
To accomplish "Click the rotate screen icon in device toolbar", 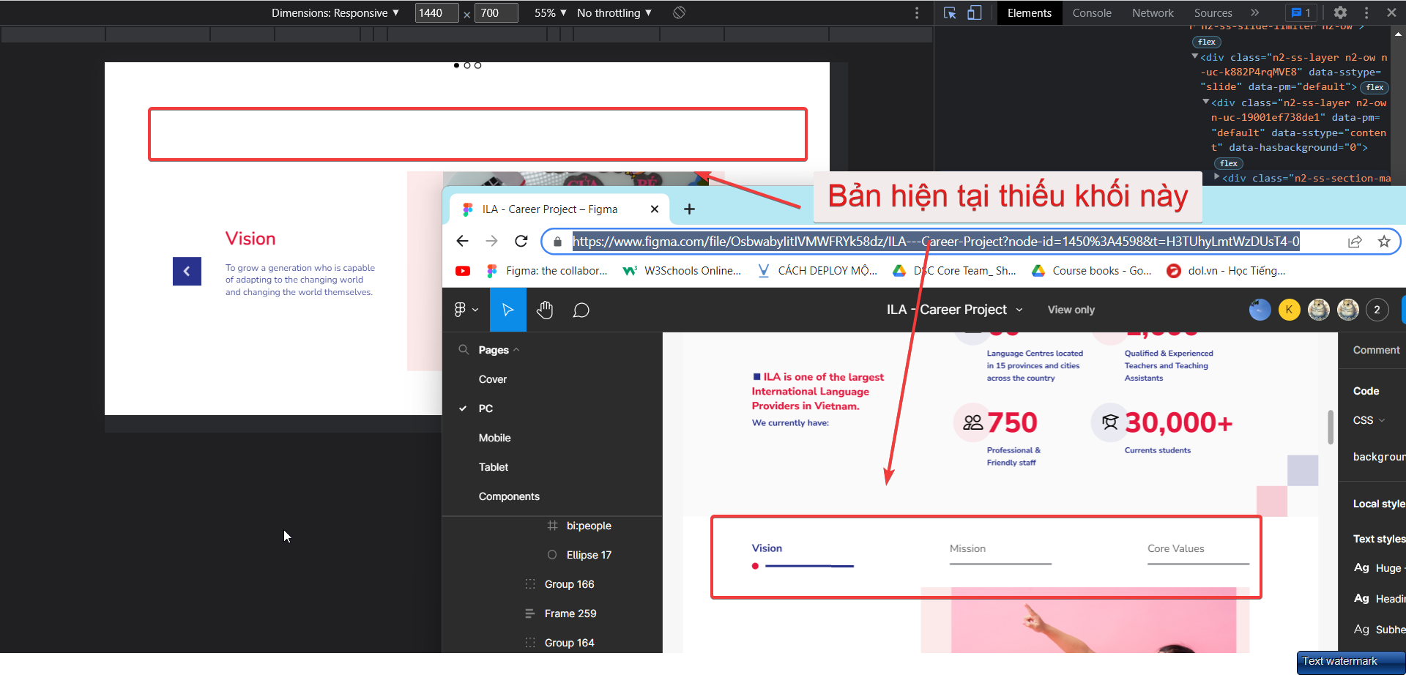I will (679, 12).
